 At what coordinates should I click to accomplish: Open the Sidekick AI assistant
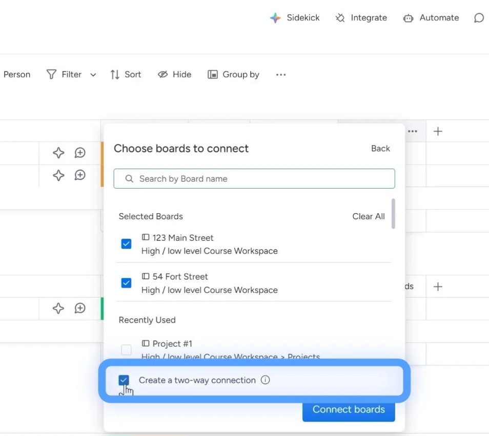pyautogui.click(x=295, y=18)
